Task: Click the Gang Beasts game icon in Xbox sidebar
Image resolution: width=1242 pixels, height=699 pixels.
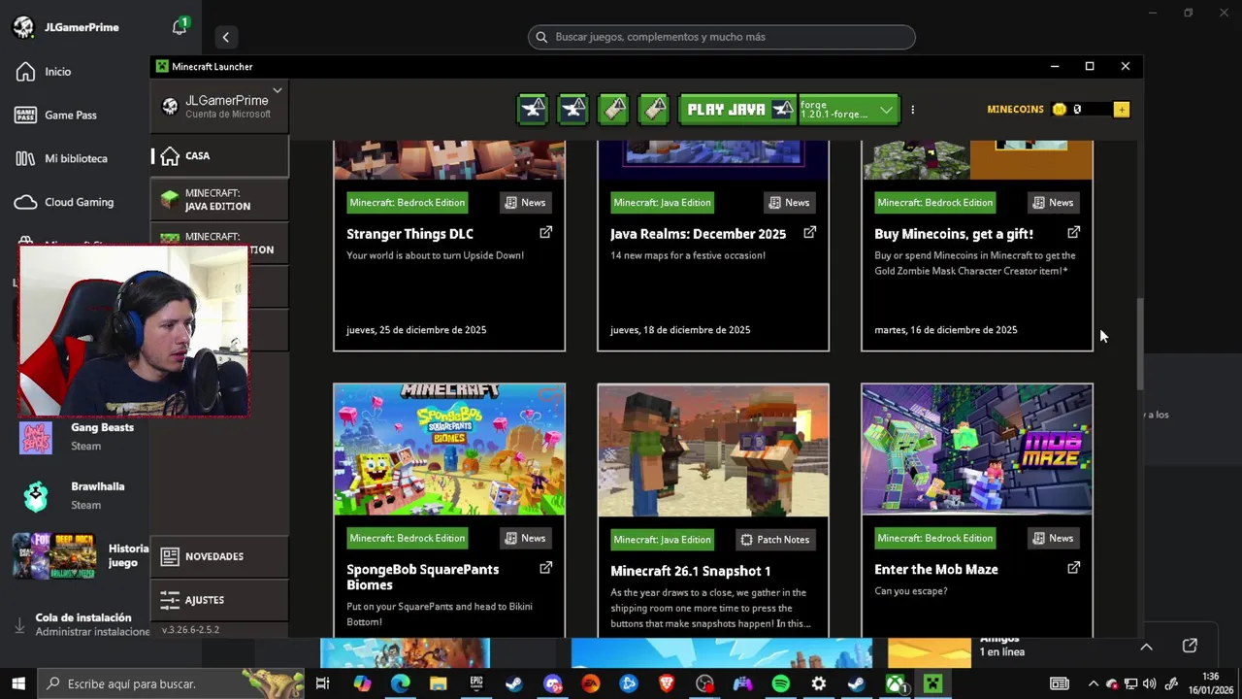Action: [x=36, y=438]
